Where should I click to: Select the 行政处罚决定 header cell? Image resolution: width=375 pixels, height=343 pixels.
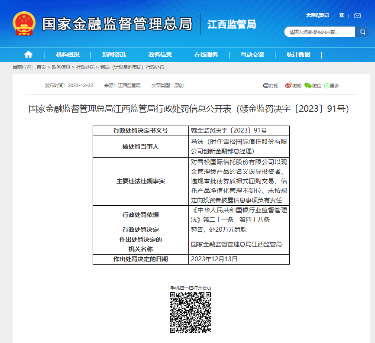(x=141, y=230)
